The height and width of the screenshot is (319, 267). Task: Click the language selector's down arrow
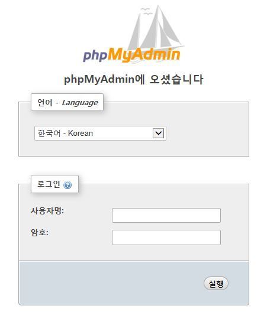[159, 134]
